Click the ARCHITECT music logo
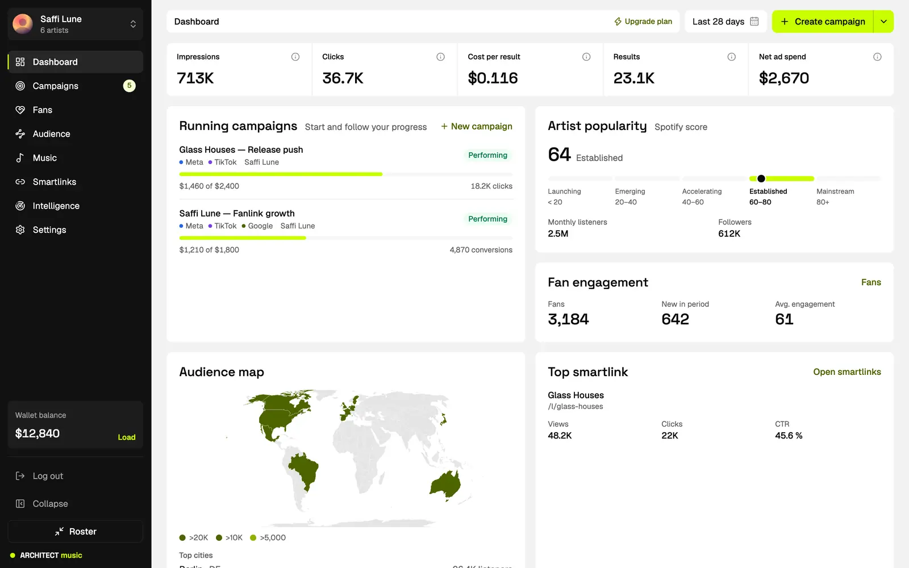This screenshot has height=568, width=909. click(46, 556)
